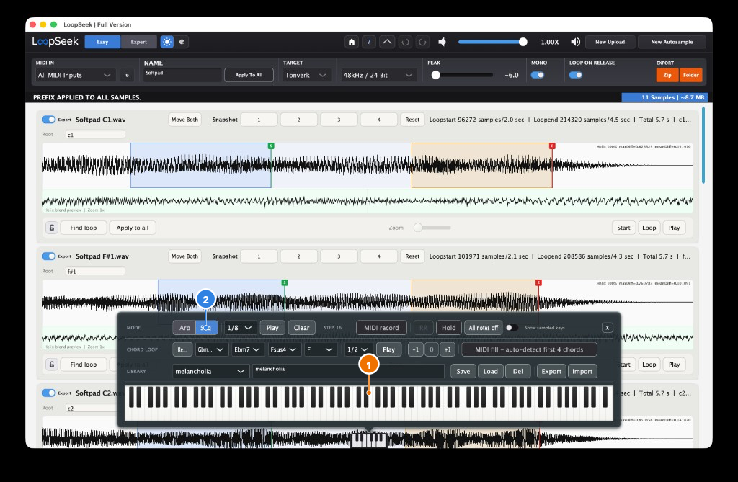Click the home icon in the top bar
Viewport: 738px width, 482px height.
(351, 42)
